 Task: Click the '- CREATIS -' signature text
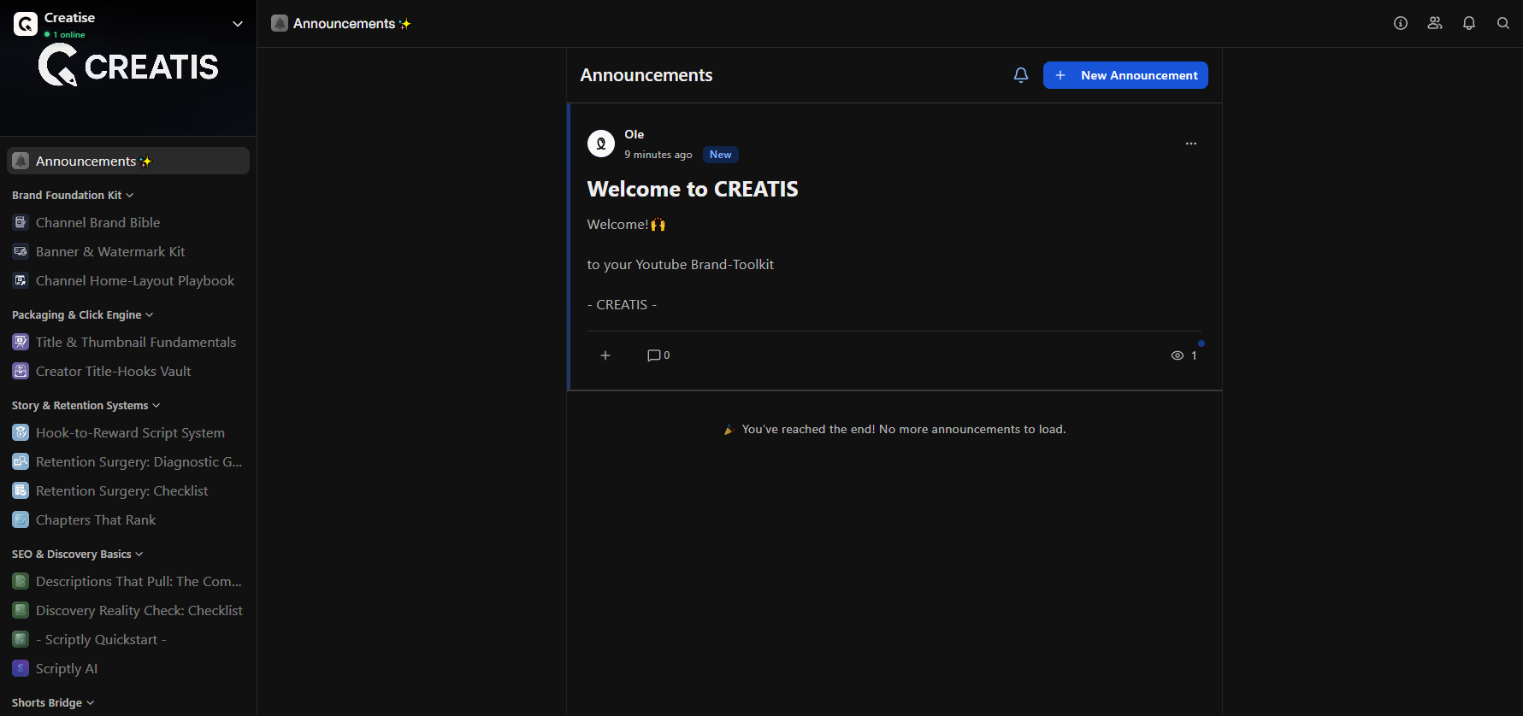[622, 304]
